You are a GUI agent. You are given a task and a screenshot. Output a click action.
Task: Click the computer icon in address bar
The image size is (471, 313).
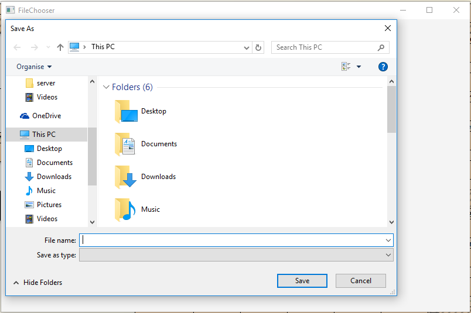click(74, 47)
